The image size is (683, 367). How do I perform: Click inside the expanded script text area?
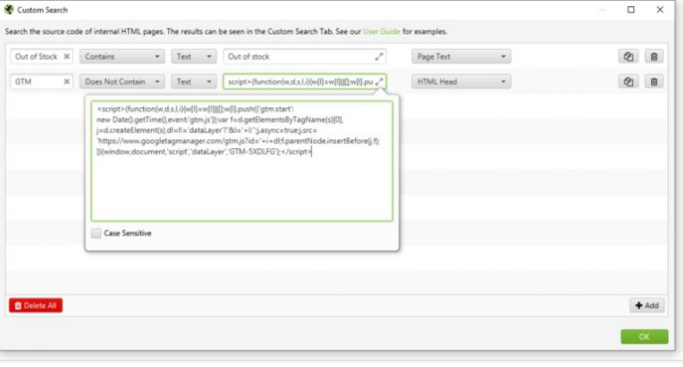coord(242,162)
